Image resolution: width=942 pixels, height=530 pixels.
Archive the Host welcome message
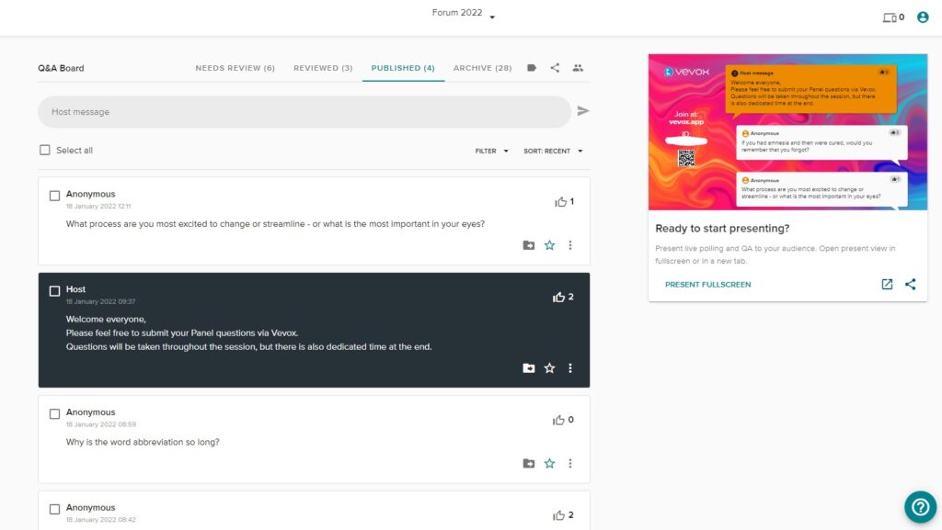point(529,368)
